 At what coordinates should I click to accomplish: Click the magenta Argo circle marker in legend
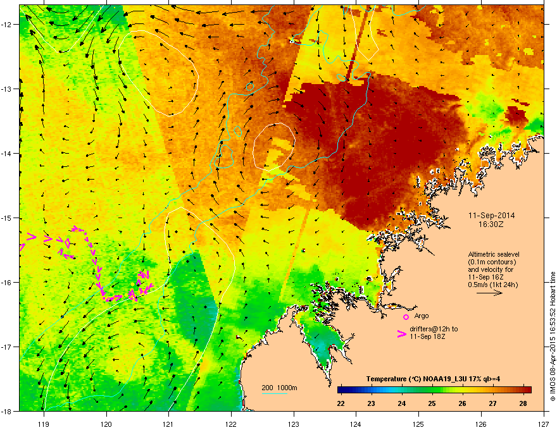click(x=406, y=317)
